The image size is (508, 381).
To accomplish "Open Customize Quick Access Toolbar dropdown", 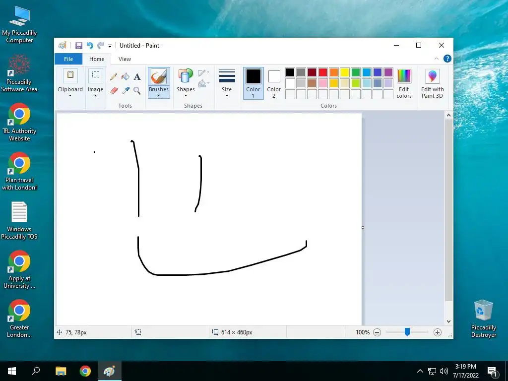I will pos(110,46).
